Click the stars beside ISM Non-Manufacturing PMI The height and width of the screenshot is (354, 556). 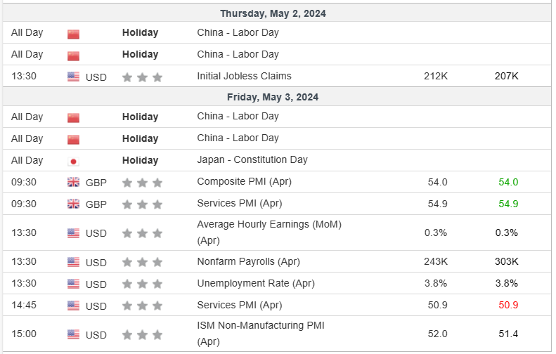(x=142, y=334)
